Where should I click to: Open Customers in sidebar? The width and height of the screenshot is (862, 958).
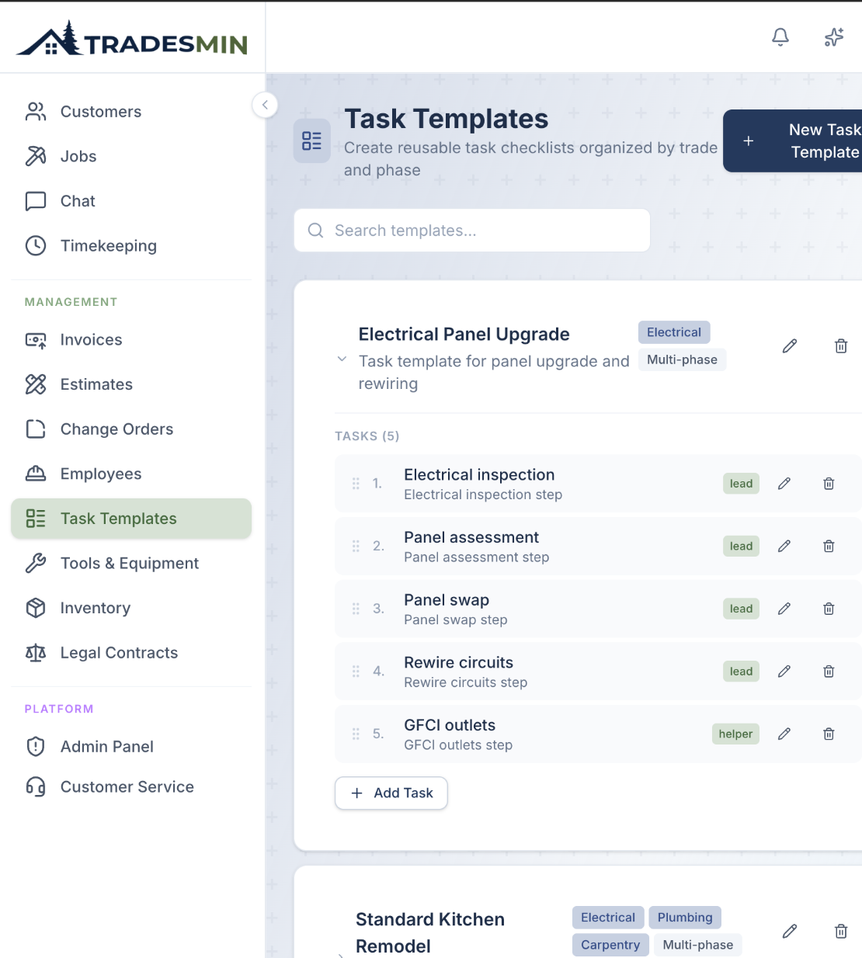[x=131, y=112]
